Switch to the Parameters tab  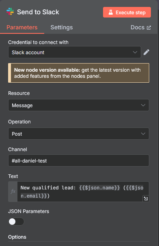click(22, 27)
